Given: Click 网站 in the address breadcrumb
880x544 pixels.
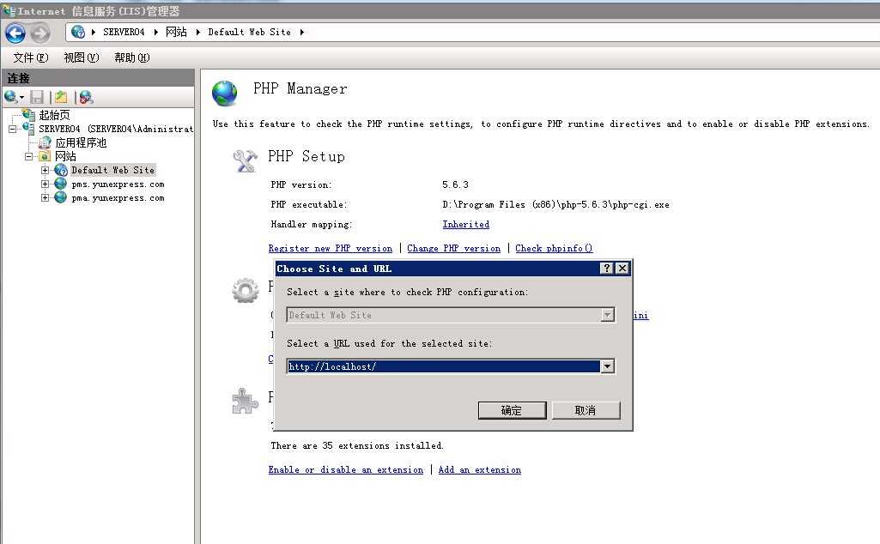Looking at the screenshot, I should pos(176,32).
